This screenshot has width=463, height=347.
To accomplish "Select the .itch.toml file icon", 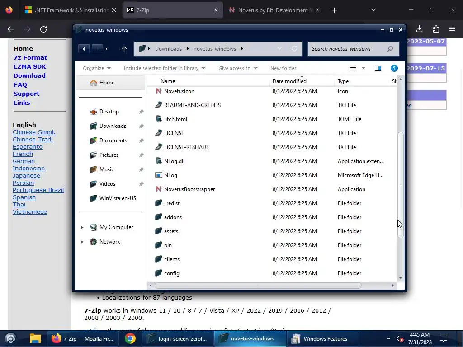I will point(159,119).
